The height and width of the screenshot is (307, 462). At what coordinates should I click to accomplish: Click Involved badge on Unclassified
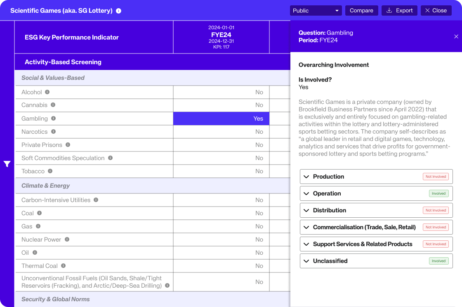439,261
